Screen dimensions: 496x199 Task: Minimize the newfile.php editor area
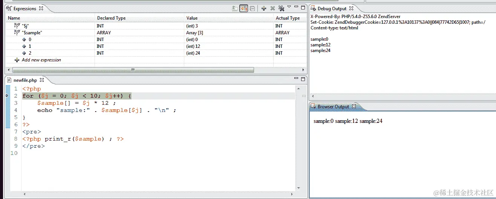tap(296, 79)
